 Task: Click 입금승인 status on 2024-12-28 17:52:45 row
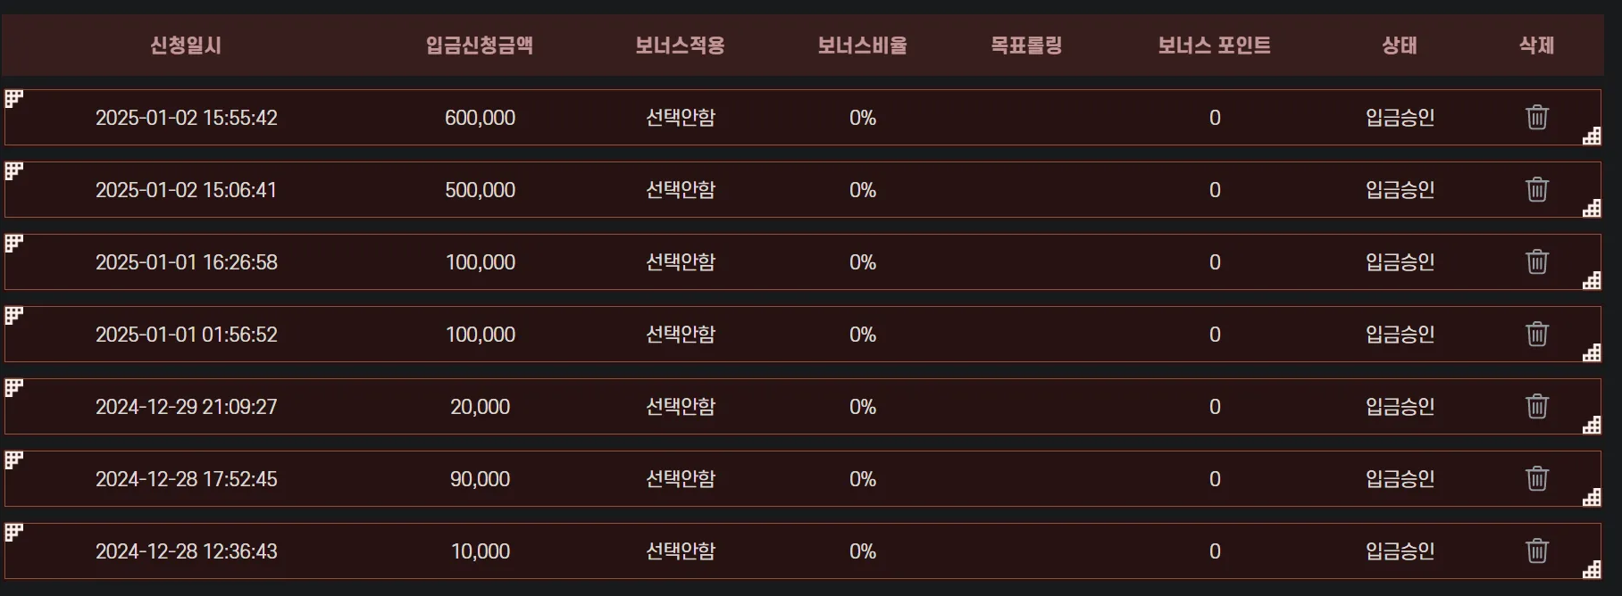(1400, 479)
